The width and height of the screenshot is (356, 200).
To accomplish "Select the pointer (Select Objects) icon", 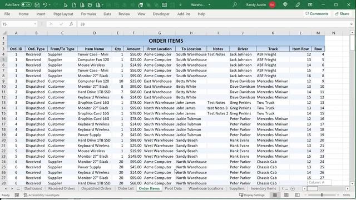I will click(x=66, y=5).
